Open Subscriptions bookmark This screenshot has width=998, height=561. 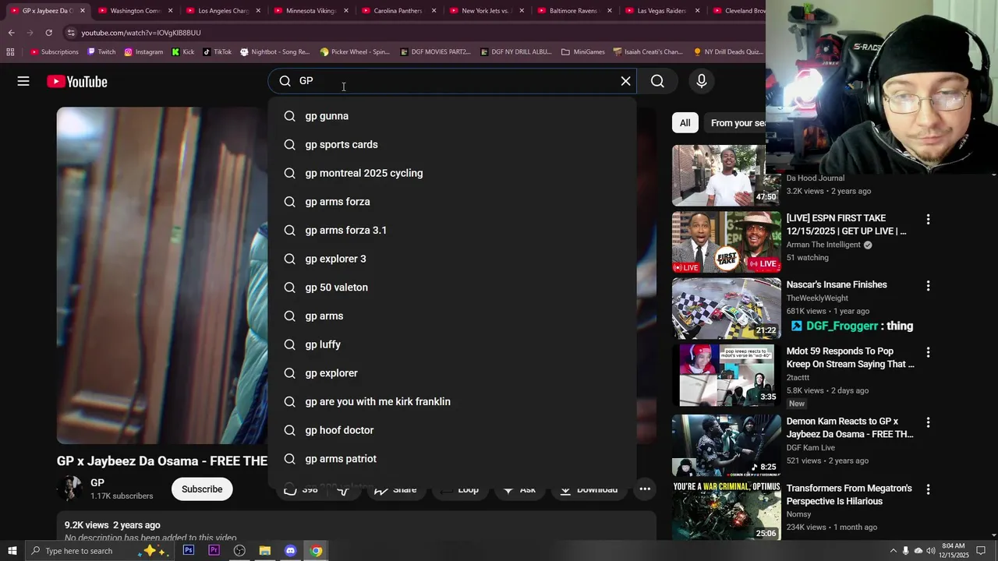coord(55,52)
